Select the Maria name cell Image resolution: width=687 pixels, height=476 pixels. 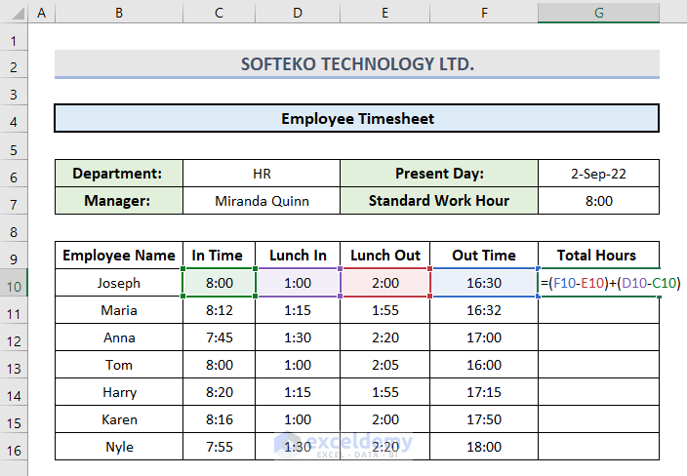tap(119, 310)
